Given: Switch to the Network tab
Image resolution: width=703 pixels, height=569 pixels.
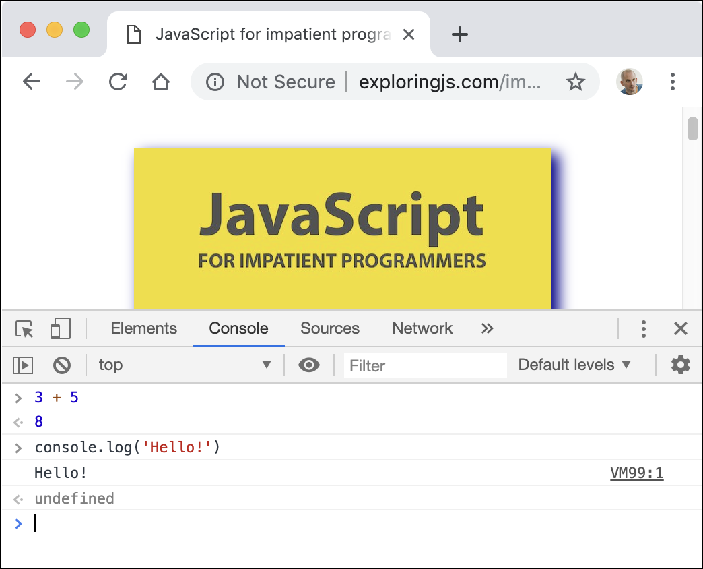Looking at the screenshot, I should [x=422, y=329].
